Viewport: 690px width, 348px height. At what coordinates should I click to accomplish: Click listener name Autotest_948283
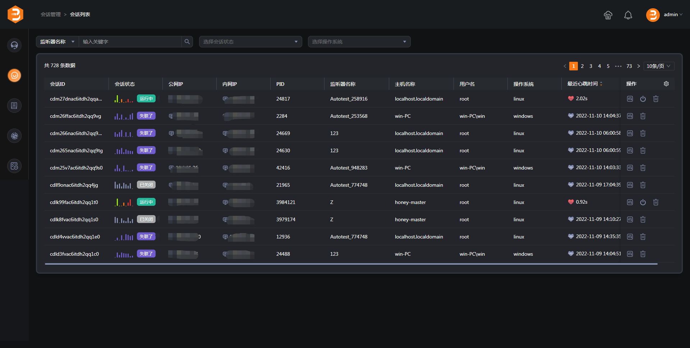coord(349,168)
